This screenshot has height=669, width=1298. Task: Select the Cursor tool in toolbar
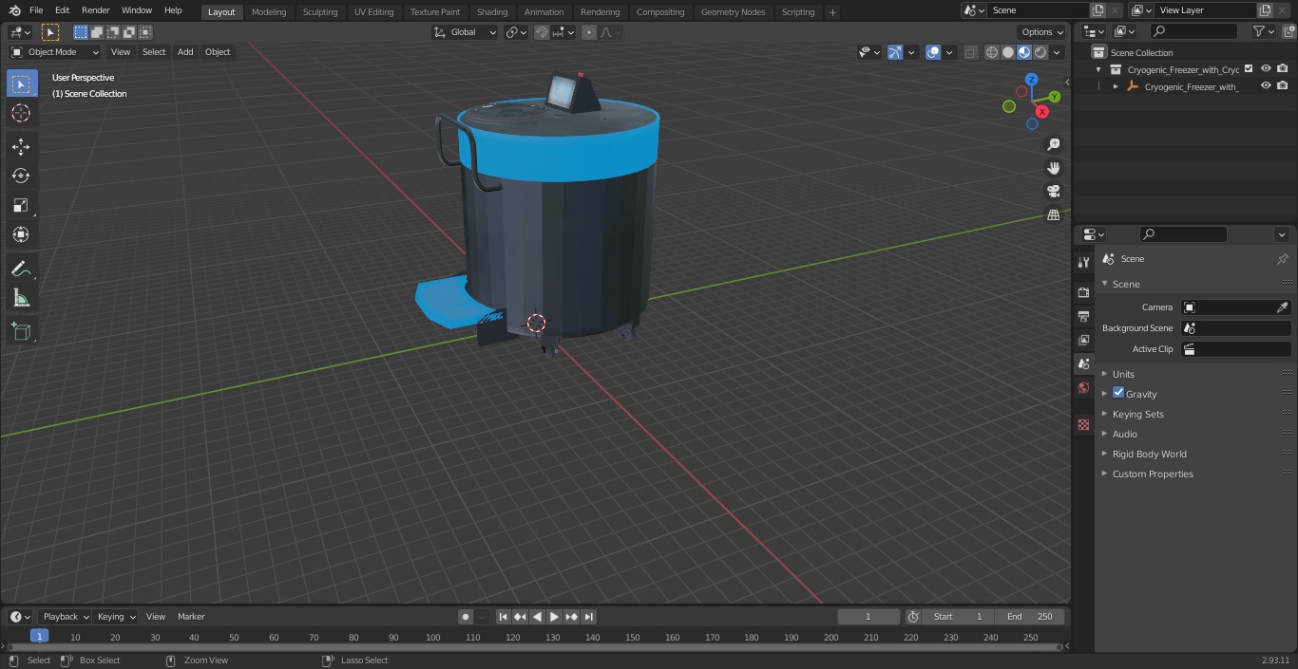(21, 113)
